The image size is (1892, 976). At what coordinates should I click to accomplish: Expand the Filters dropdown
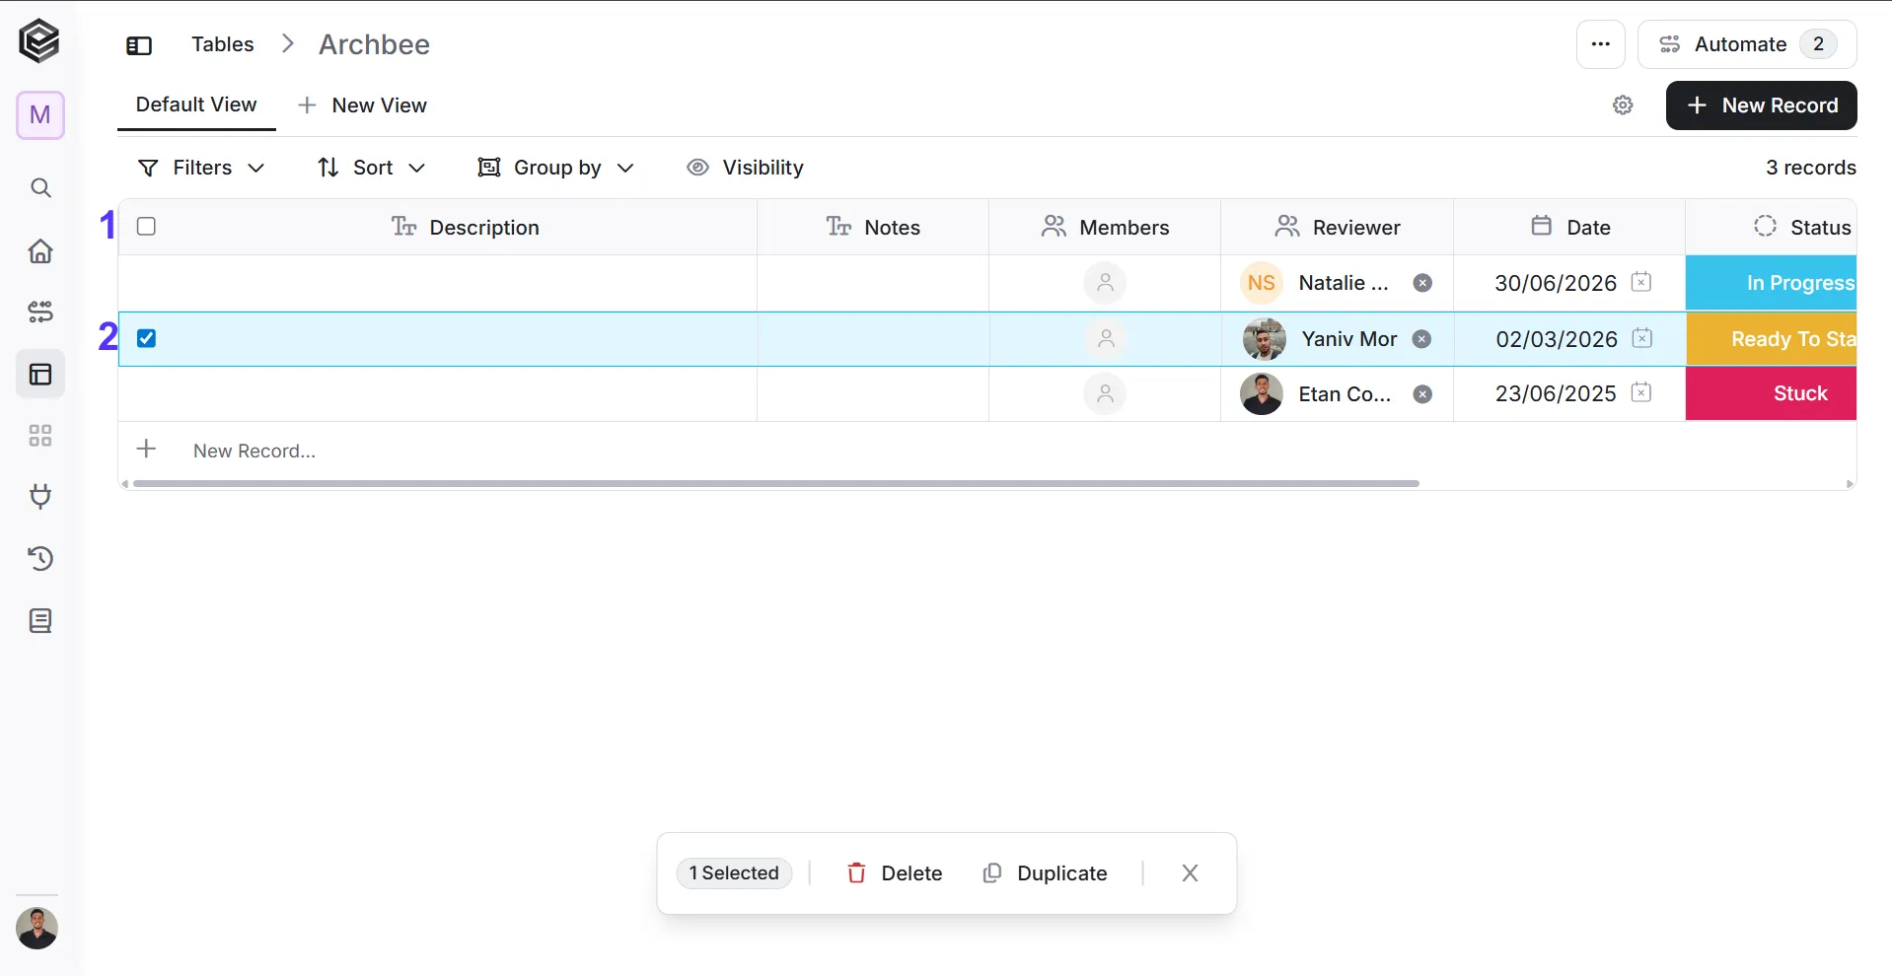(x=201, y=168)
